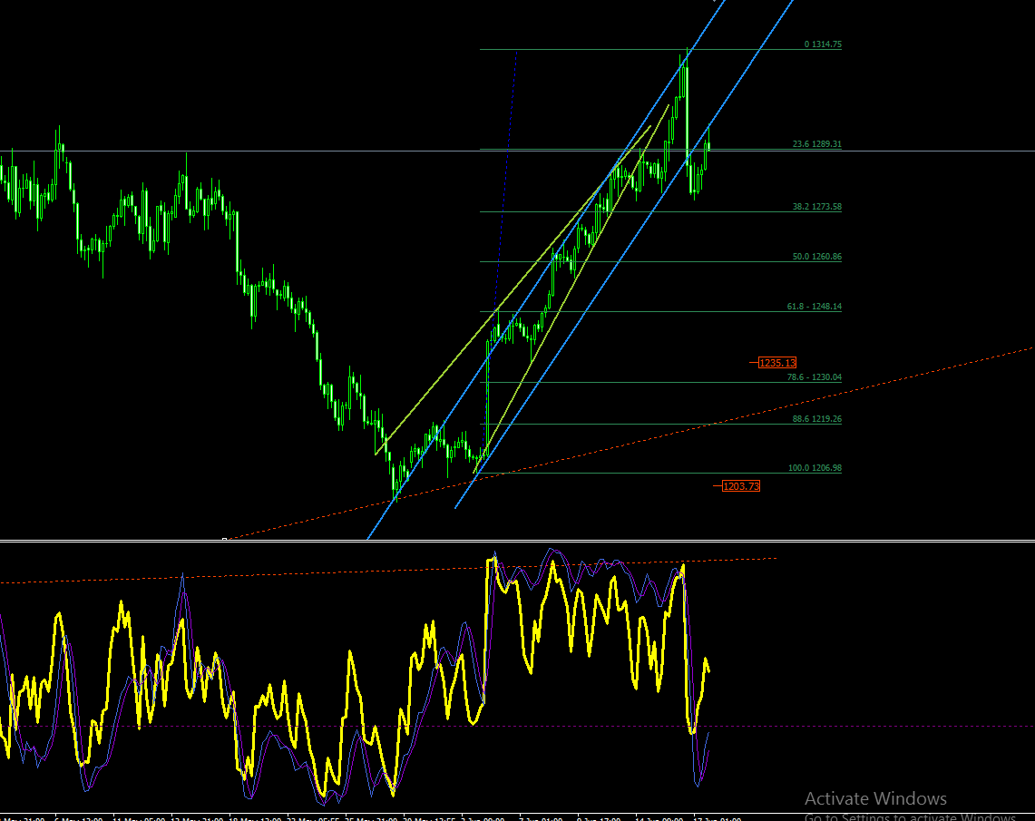
Task: Click the orange price tag 1203.73
Action: 740,486
